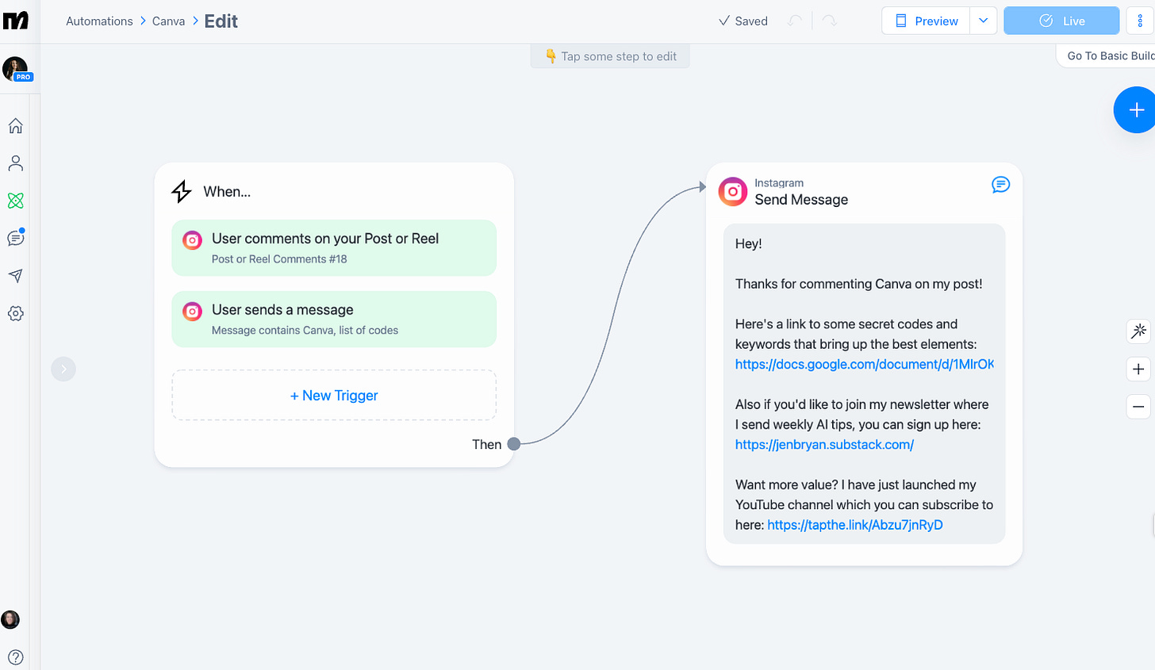Expand the collapsed sidebar arrow button
1155x670 pixels.
click(x=63, y=369)
